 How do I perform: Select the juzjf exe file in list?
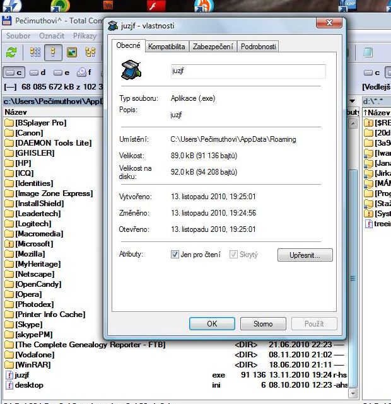(x=22, y=375)
